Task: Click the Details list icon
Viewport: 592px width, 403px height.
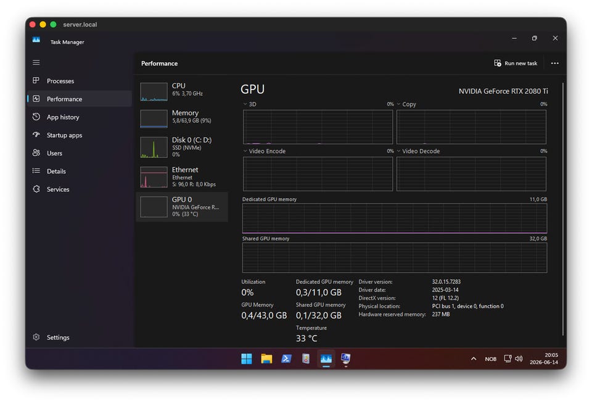Action: pyautogui.click(x=36, y=171)
